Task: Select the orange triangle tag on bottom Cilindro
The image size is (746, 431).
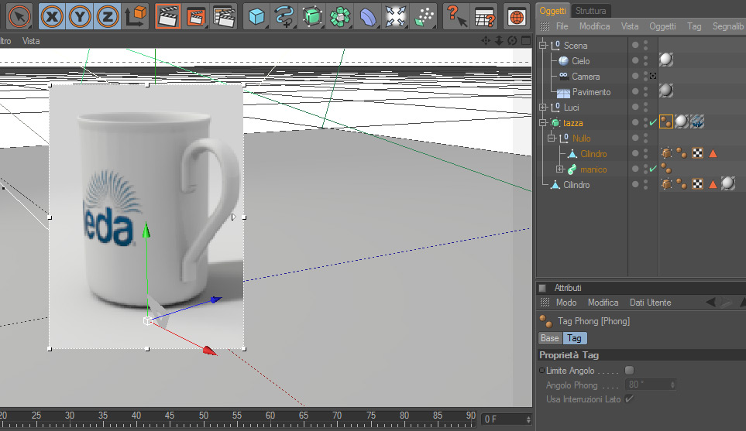Action: (713, 184)
